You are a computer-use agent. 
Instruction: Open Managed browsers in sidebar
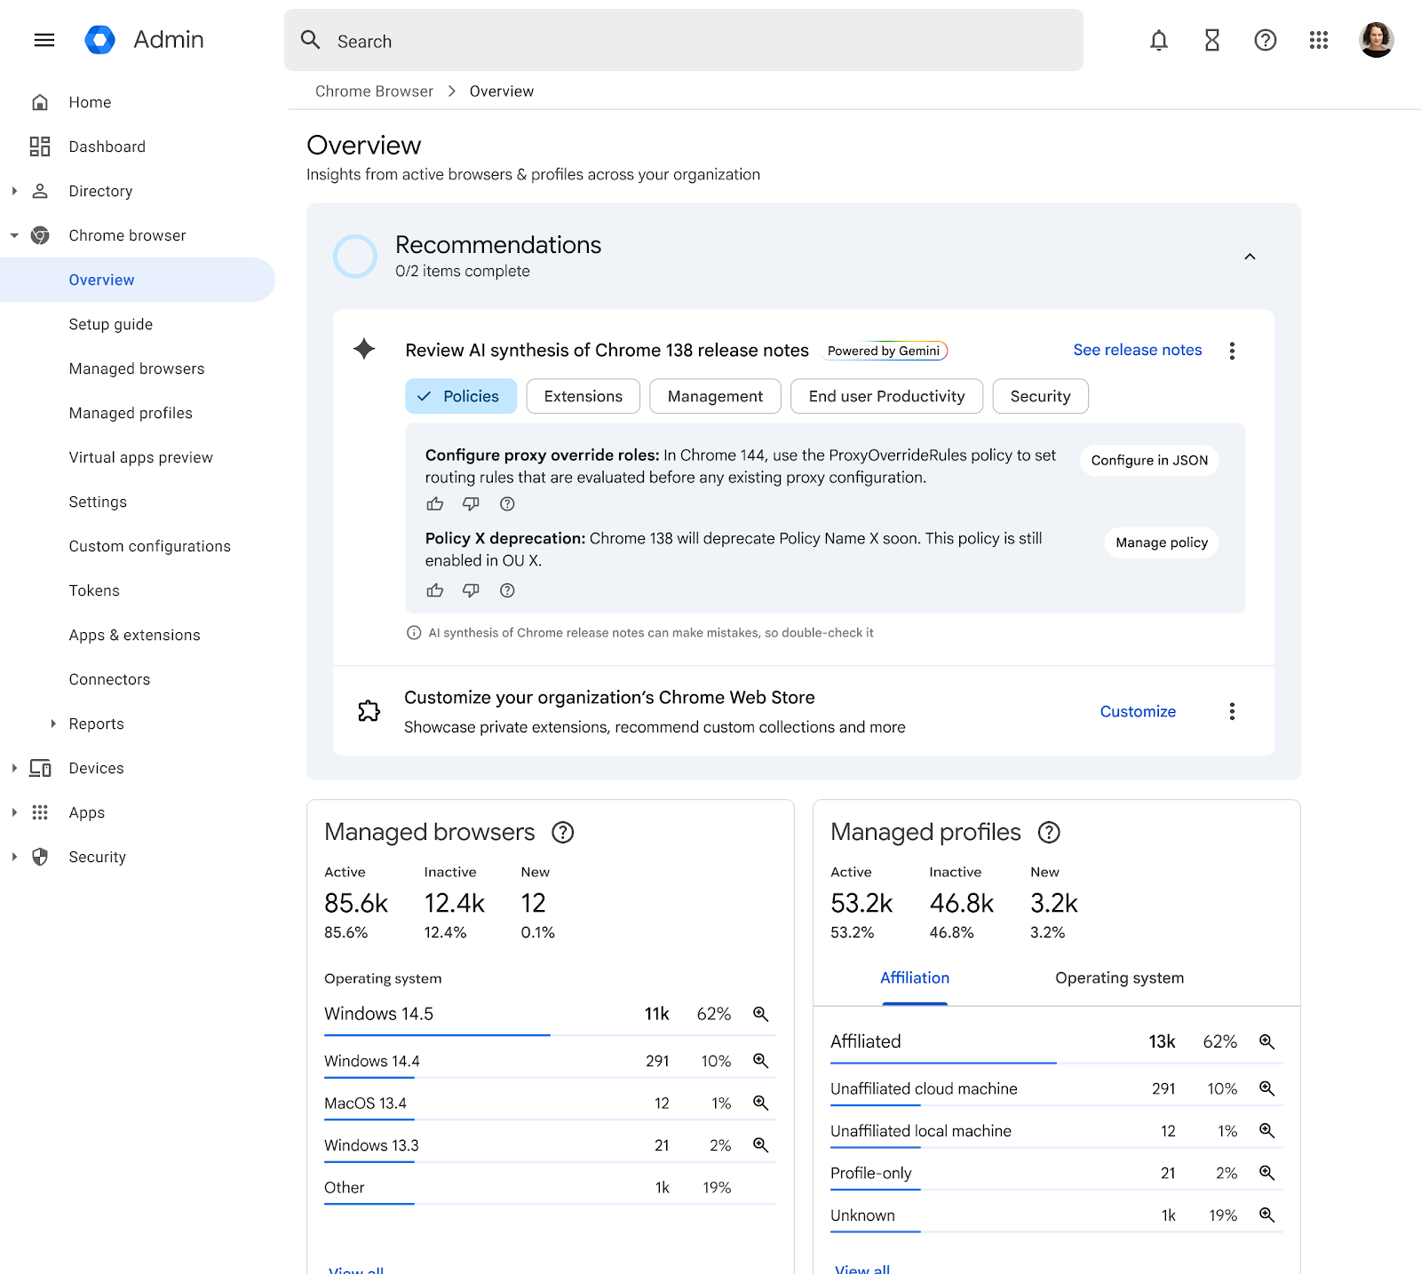137,368
